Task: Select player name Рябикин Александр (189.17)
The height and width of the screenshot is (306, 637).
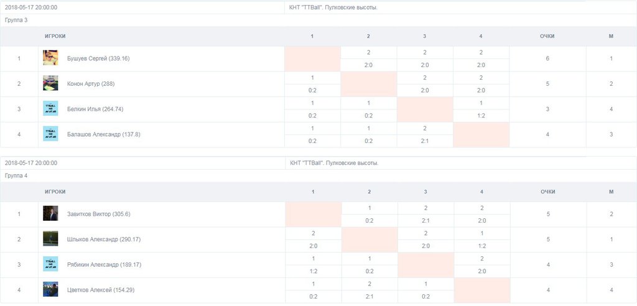Action: 105,264
